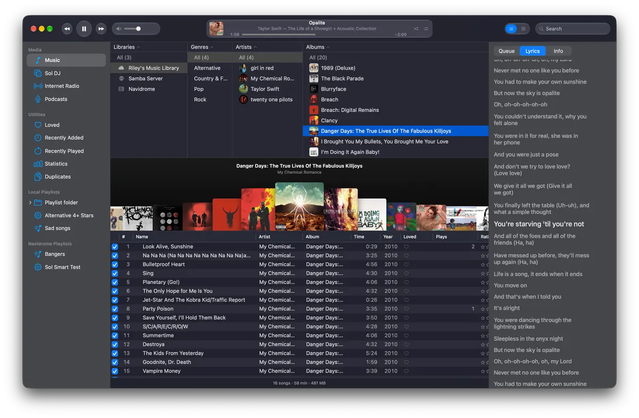Sort tracks by Year column
The image size is (639, 418).
tap(390, 237)
